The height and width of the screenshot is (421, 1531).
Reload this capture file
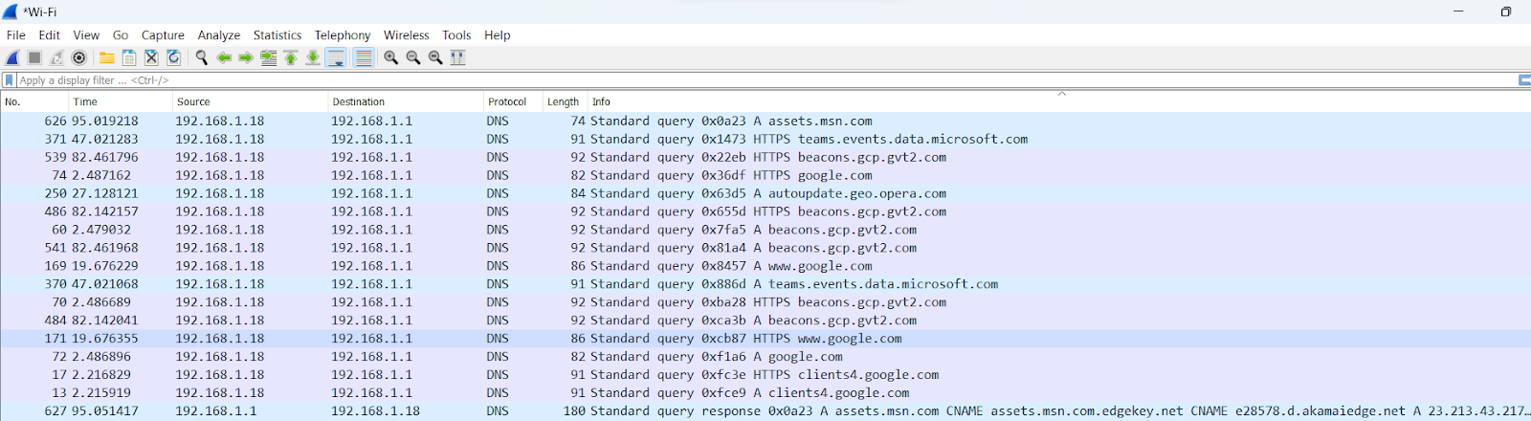pos(173,57)
